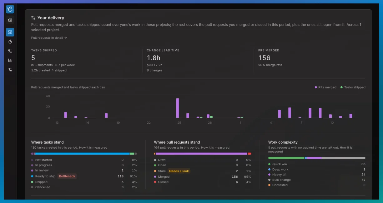This screenshot has width=383, height=203.
Task: Open the task checklist icon in the sidebar
Action: [x=10, y=51]
